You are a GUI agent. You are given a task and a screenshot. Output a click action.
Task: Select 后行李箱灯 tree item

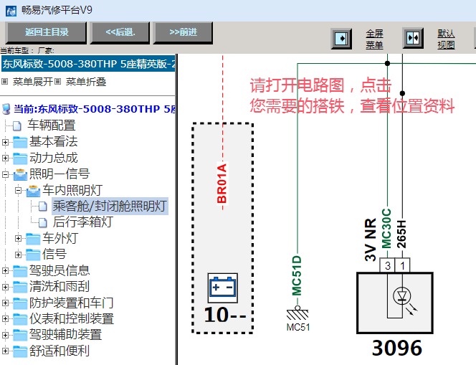click(x=83, y=222)
